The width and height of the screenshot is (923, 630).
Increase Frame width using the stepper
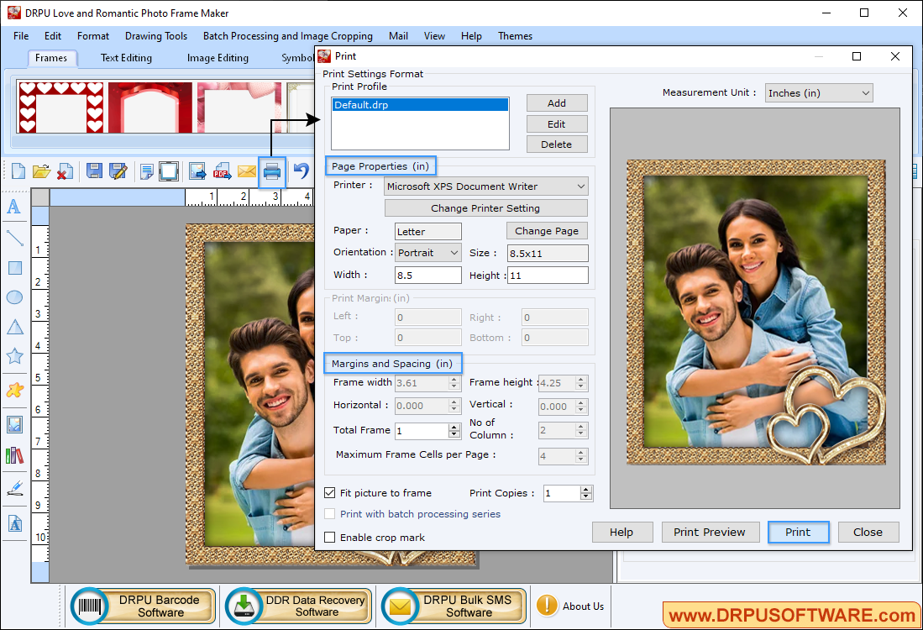453,379
